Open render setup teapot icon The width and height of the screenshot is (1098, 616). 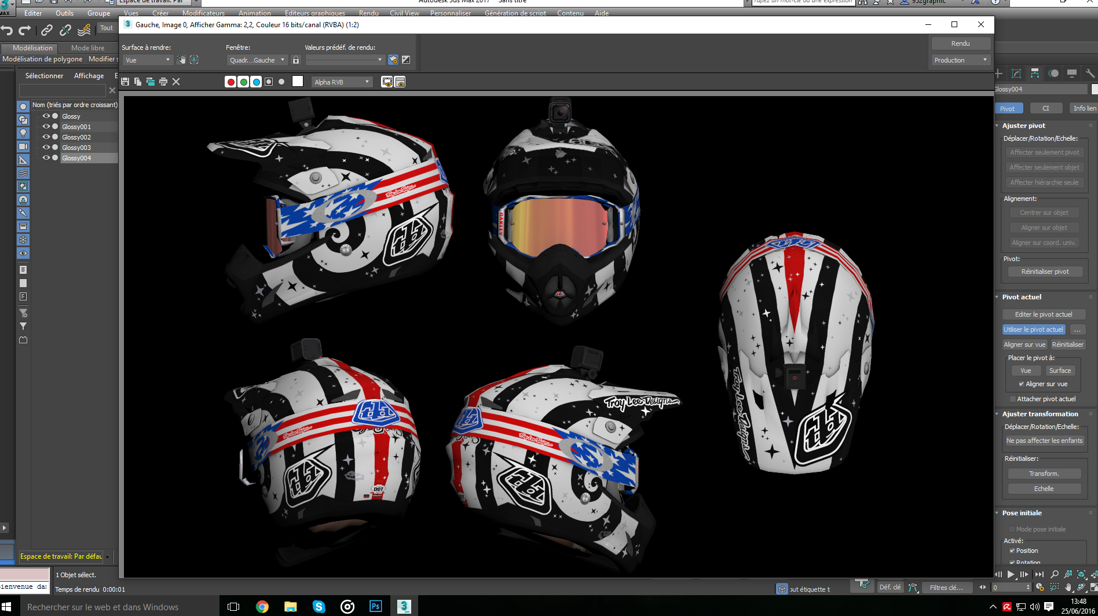pyautogui.click(x=393, y=60)
